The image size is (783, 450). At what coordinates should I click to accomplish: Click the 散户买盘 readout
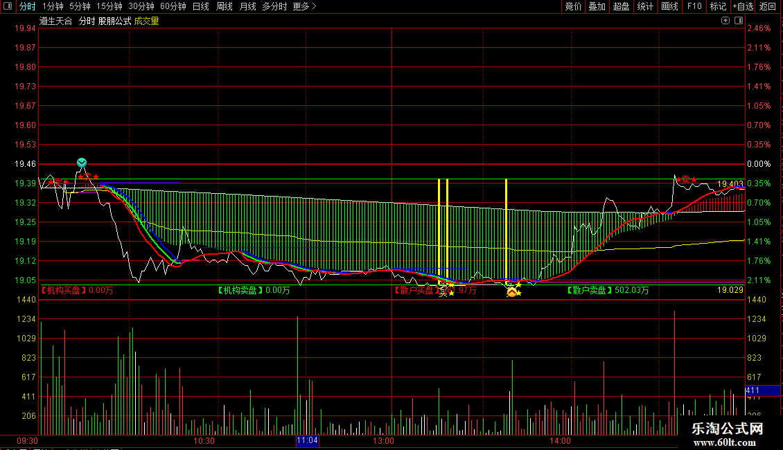(x=434, y=290)
